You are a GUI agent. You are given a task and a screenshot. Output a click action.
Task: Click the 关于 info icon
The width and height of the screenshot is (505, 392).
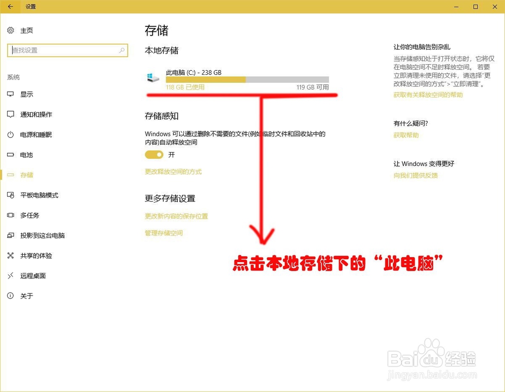click(11, 296)
